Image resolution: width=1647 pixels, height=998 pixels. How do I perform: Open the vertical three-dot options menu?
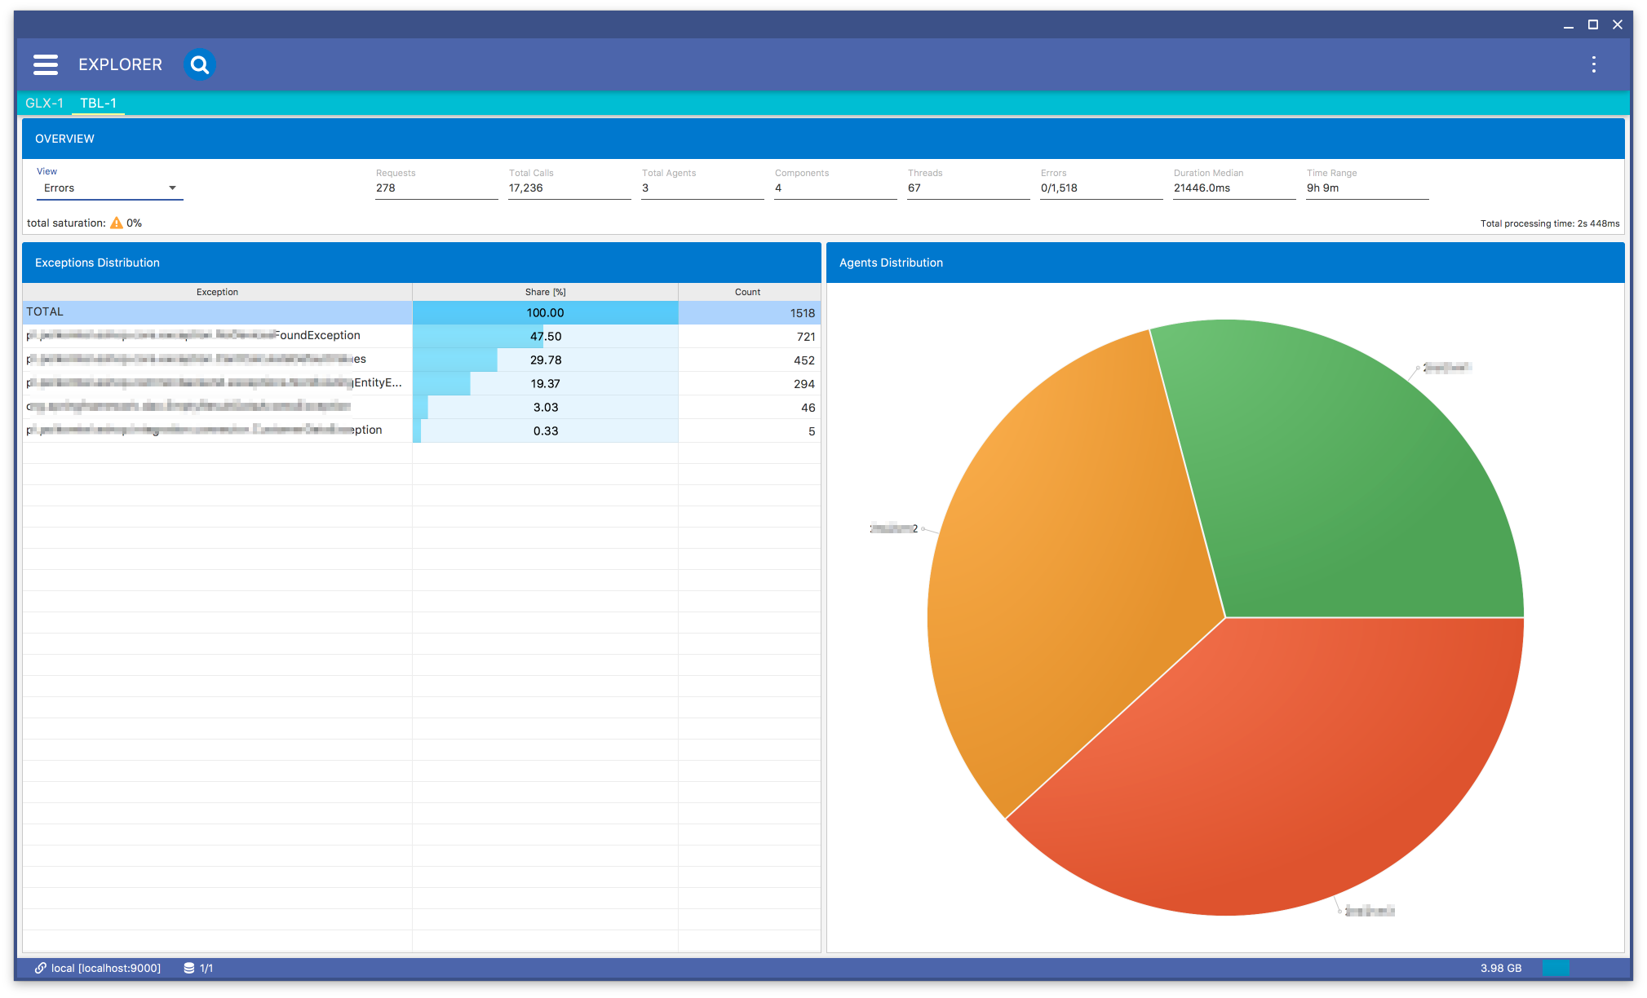tap(1593, 64)
